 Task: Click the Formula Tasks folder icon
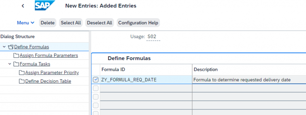(16, 64)
